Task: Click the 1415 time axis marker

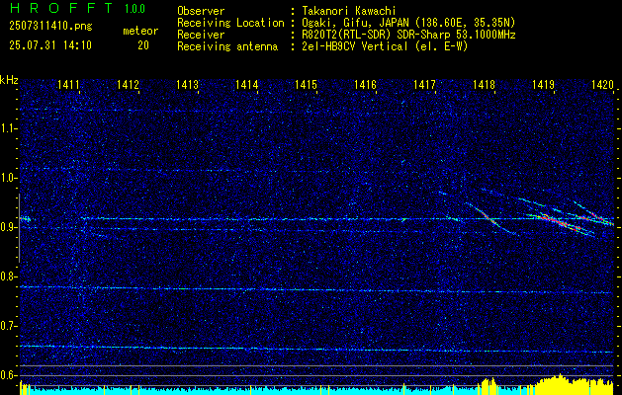Action: pyautogui.click(x=306, y=84)
